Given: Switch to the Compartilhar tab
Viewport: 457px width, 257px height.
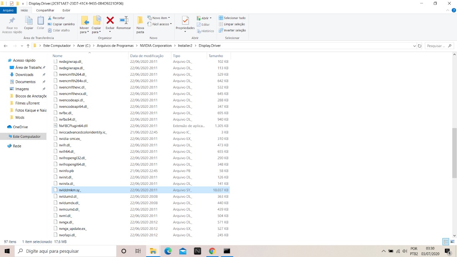Looking at the screenshot, I should pos(45,10).
